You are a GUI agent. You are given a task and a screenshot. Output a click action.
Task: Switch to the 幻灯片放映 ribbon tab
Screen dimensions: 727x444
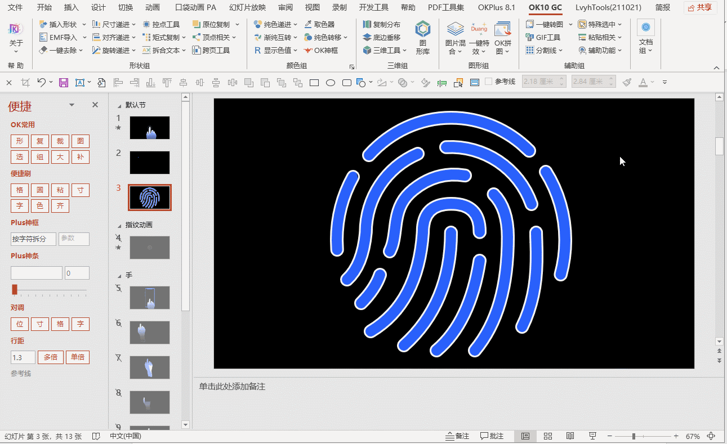click(248, 8)
